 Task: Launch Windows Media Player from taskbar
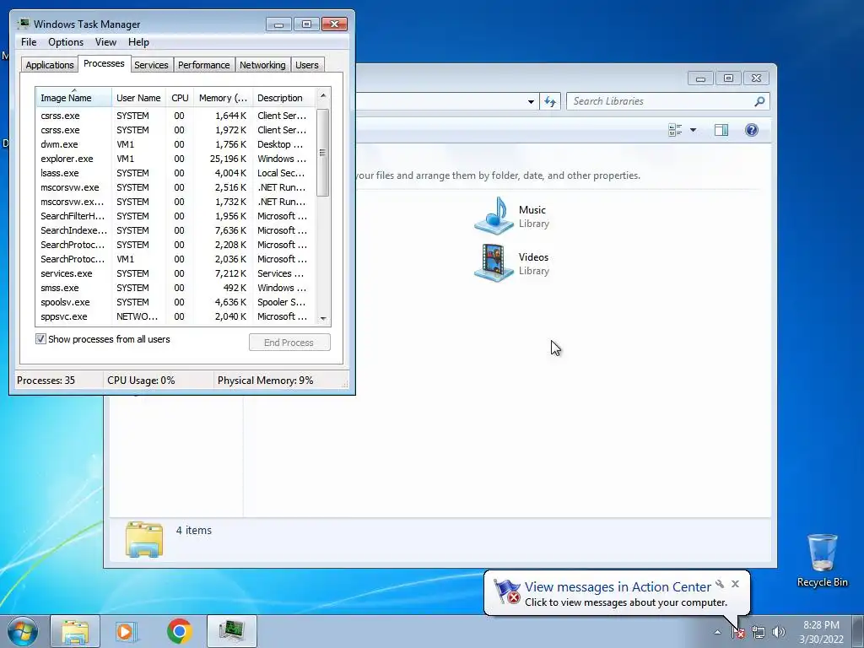point(126,631)
